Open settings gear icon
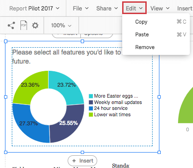Screen dimensions: 193x168 [x=35, y=25]
